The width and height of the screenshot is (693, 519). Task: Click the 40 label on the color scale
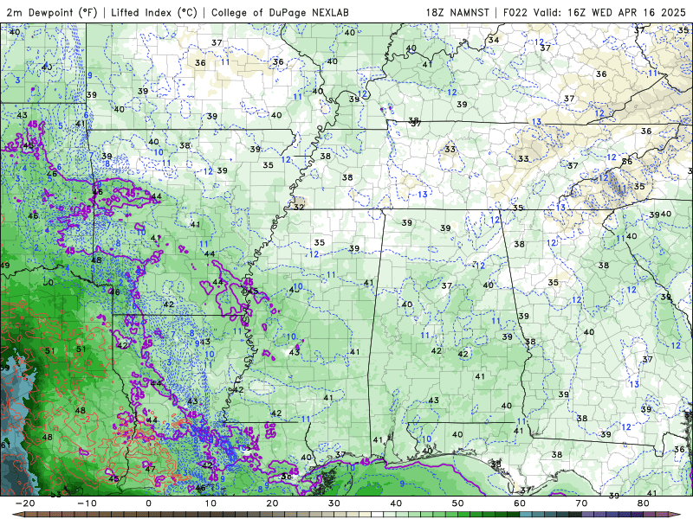396,503
